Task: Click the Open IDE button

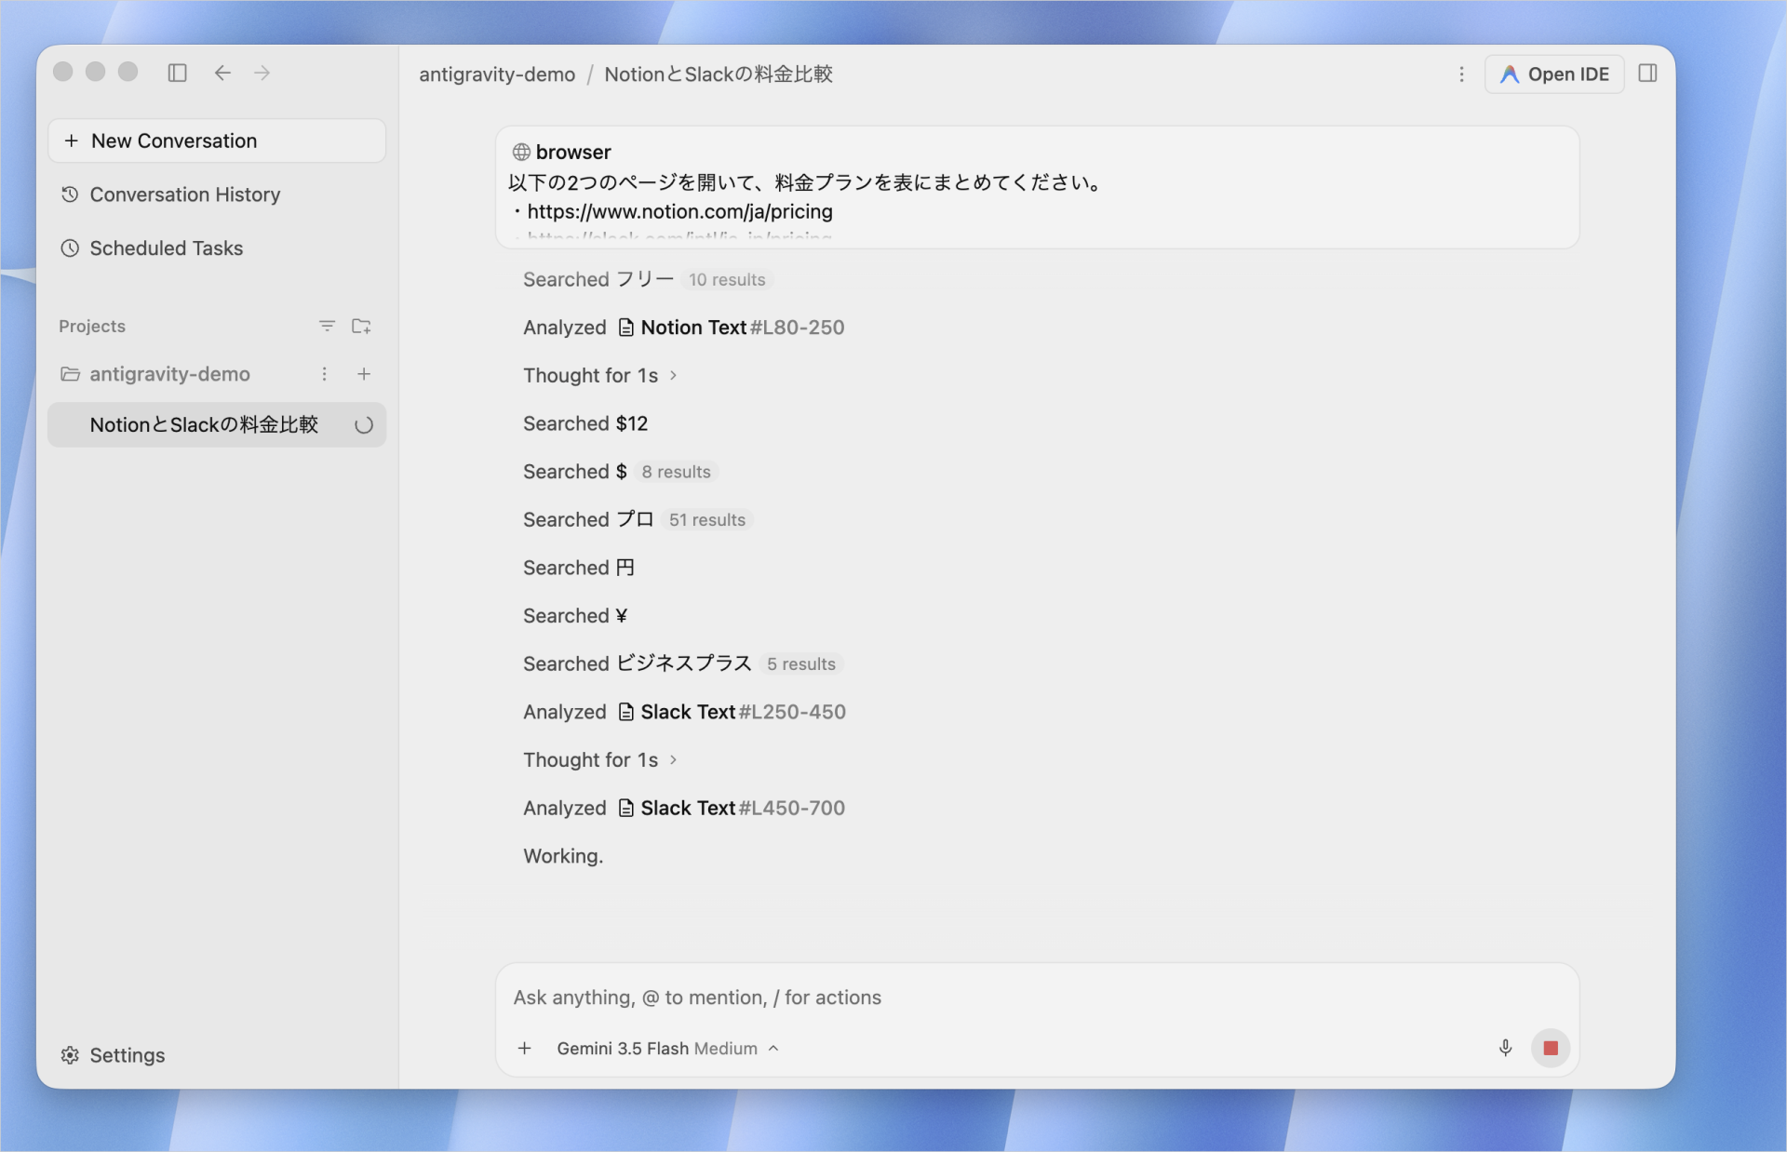Action: 1554,74
